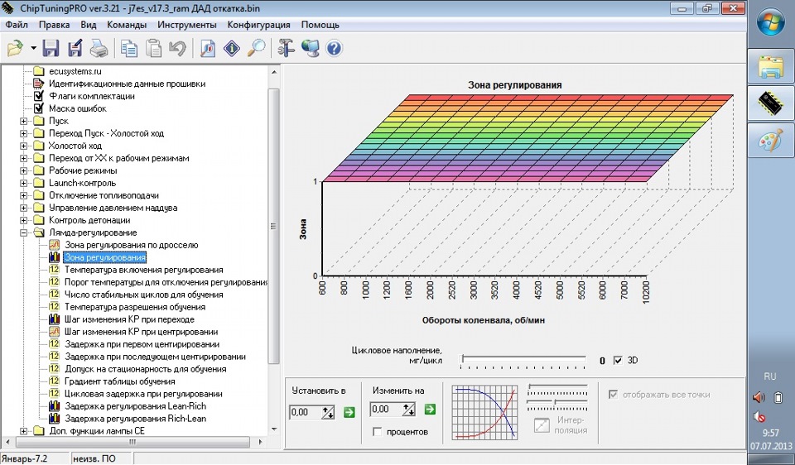Expand the Пуск folder
The width and height of the screenshot is (795, 465).
point(23,121)
